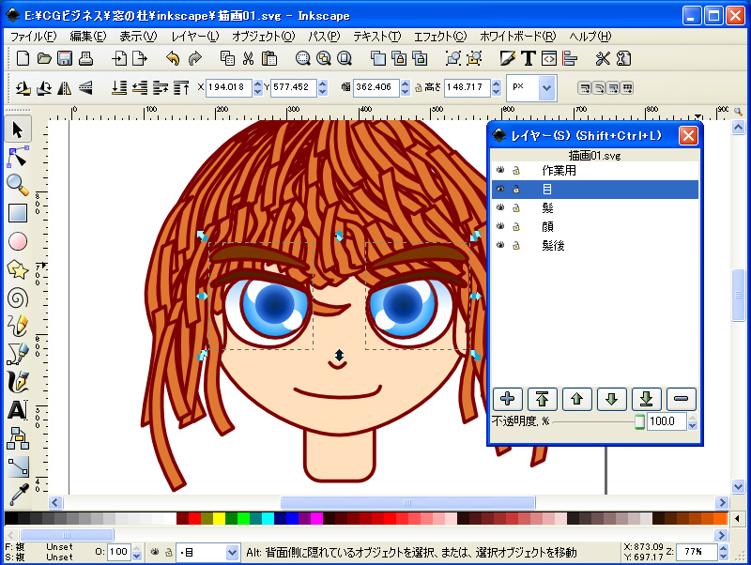Pick the yellow swatch in color palette
751x565 pixels.
pyautogui.click(x=219, y=518)
